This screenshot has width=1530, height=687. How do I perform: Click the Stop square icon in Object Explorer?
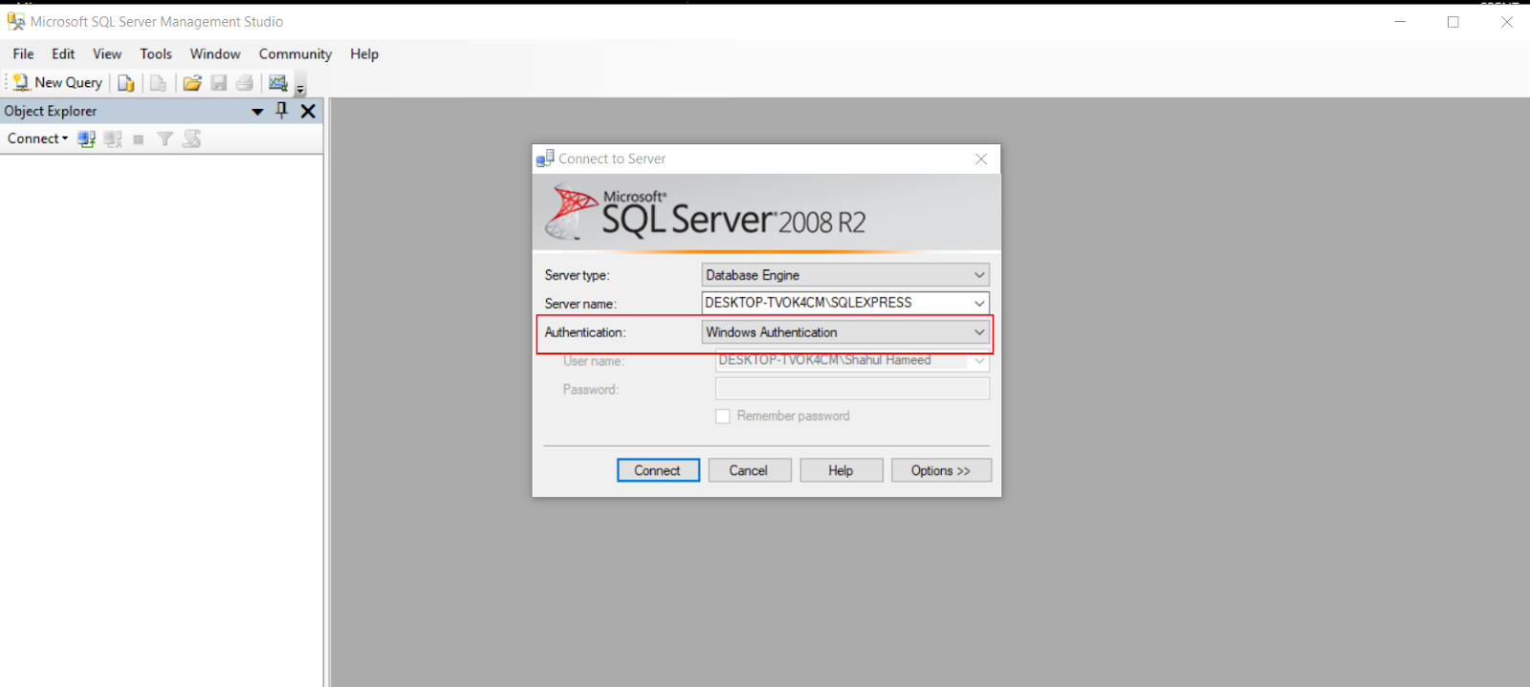coord(139,140)
